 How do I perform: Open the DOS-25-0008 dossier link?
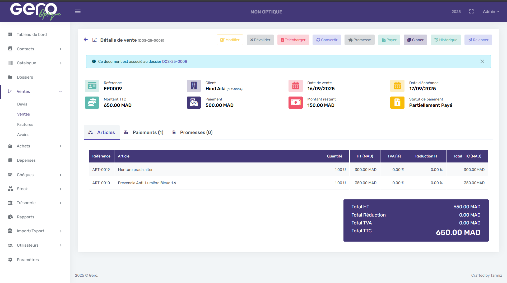pyautogui.click(x=174, y=61)
